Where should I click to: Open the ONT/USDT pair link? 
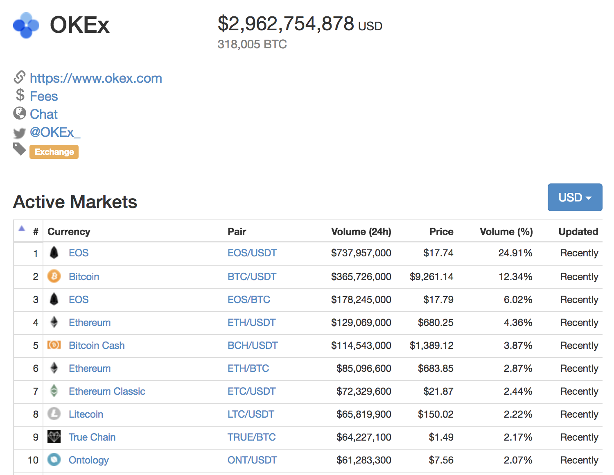coord(252,460)
